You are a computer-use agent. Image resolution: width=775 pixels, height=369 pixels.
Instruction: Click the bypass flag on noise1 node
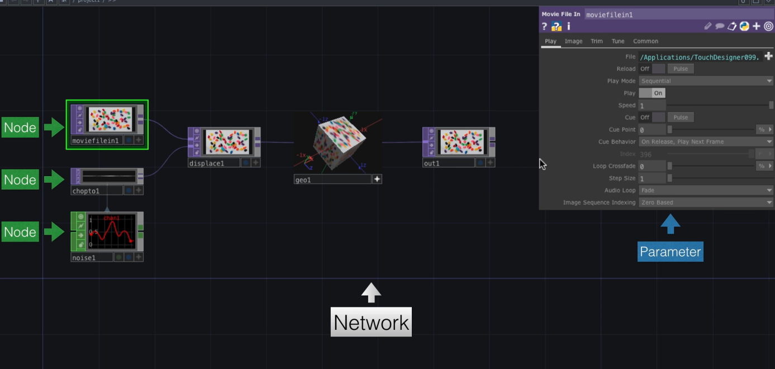81,226
